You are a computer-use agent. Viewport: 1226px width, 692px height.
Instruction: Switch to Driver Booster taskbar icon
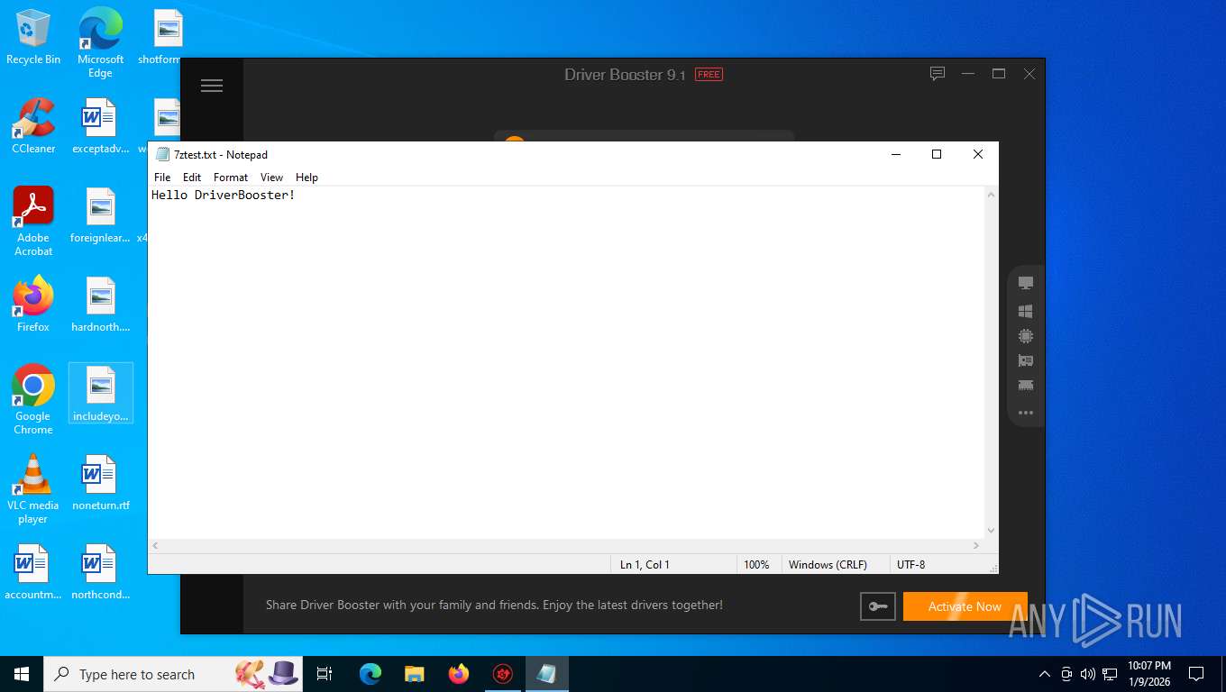coord(503,674)
